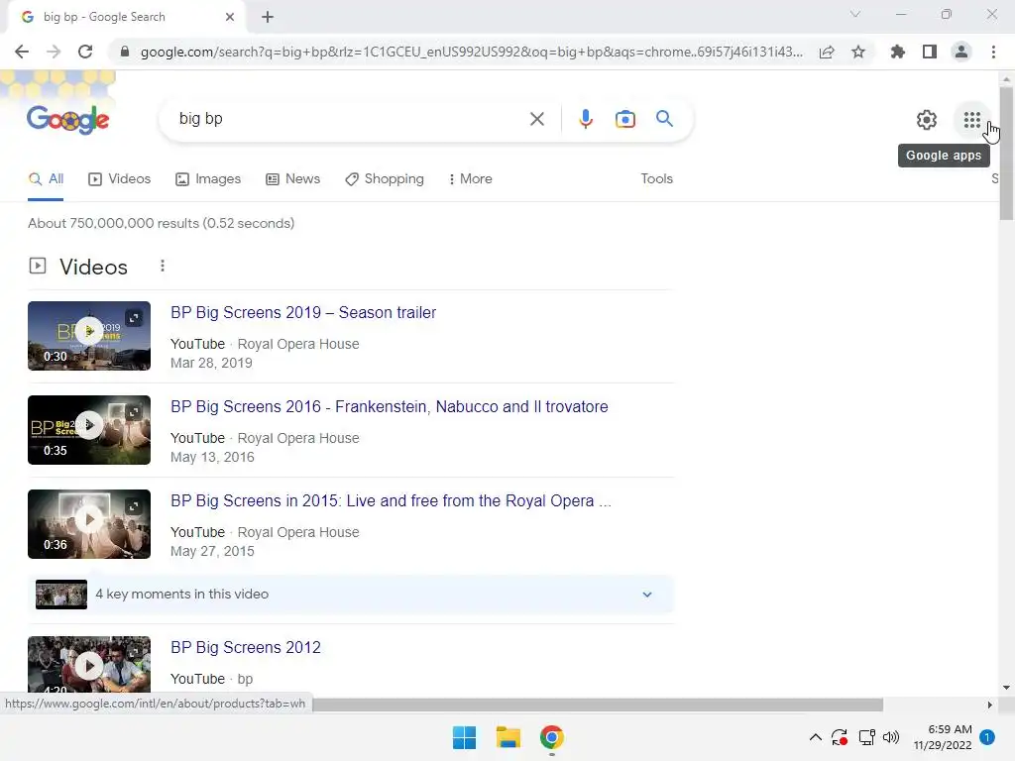
Task: Play the 0:36 video thumbnail
Action: pyautogui.click(x=88, y=524)
